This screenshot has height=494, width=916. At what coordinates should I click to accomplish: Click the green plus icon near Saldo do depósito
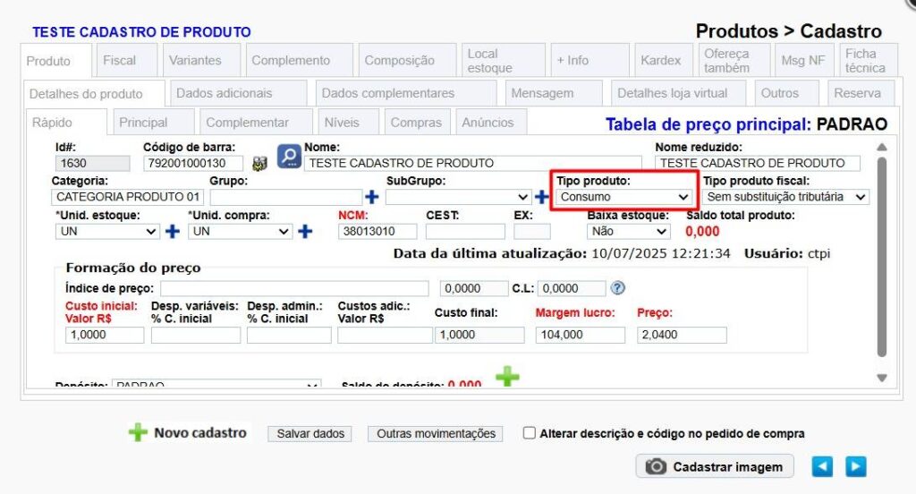(507, 376)
